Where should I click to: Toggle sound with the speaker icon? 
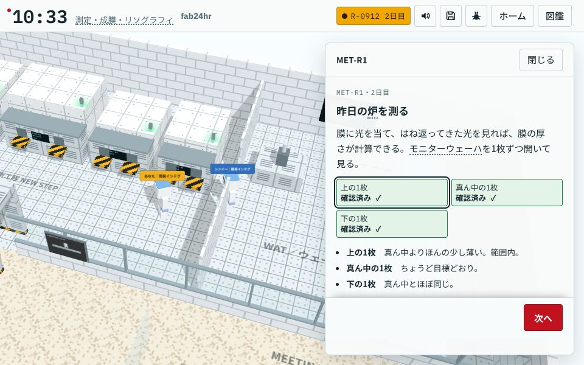pos(425,16)
